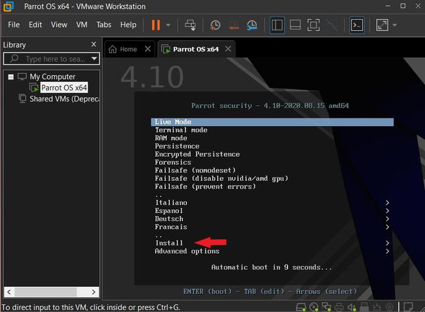The height and width of the screenshot is (312, 425).
Task: Click the orange Pause VM button
Action: click(x=156, y=25)
